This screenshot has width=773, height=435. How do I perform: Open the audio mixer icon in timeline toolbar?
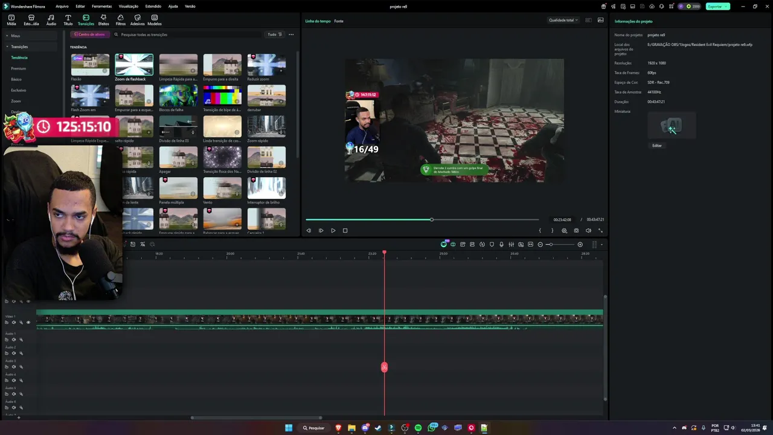511,244
